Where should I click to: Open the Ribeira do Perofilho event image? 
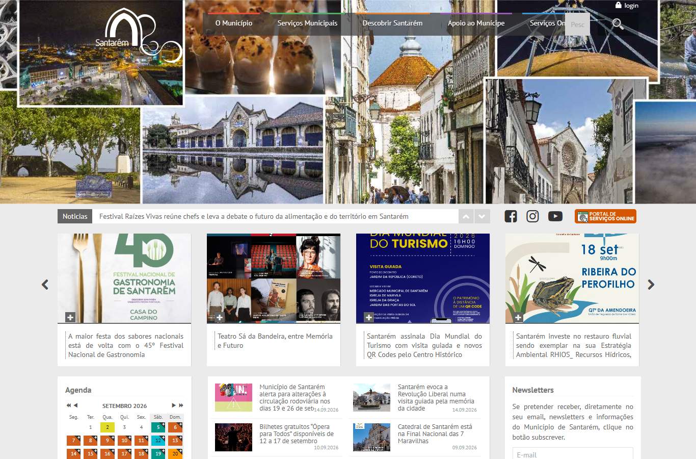[x=572, y=278]
